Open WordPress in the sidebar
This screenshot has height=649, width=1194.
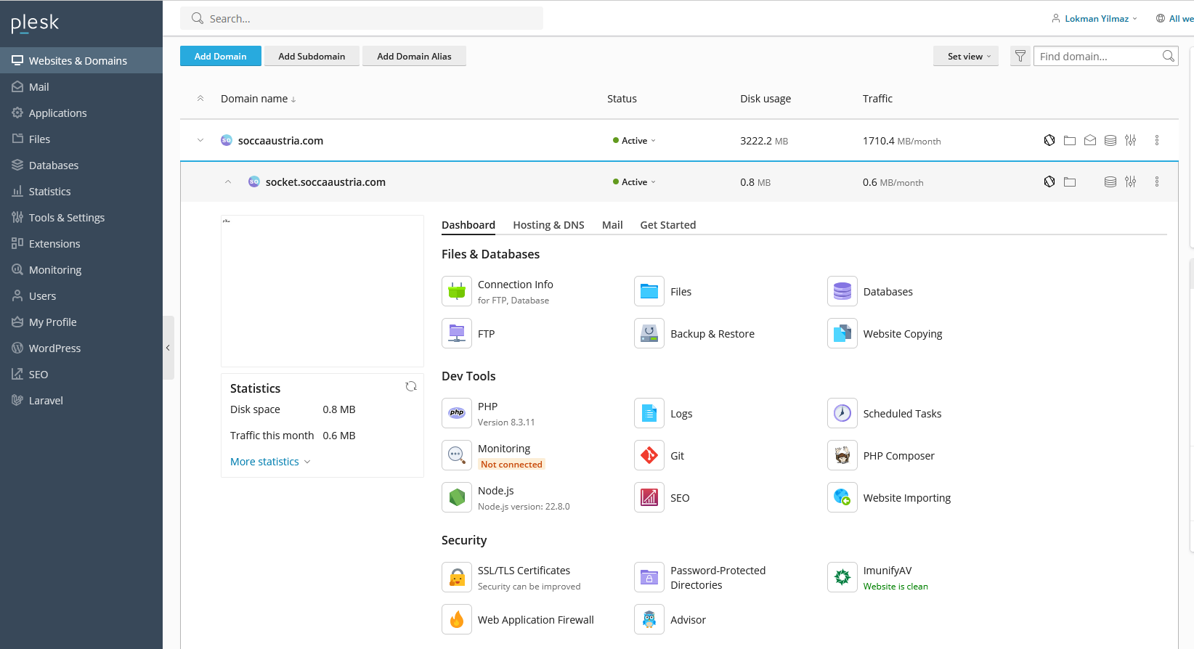[81, 348]
